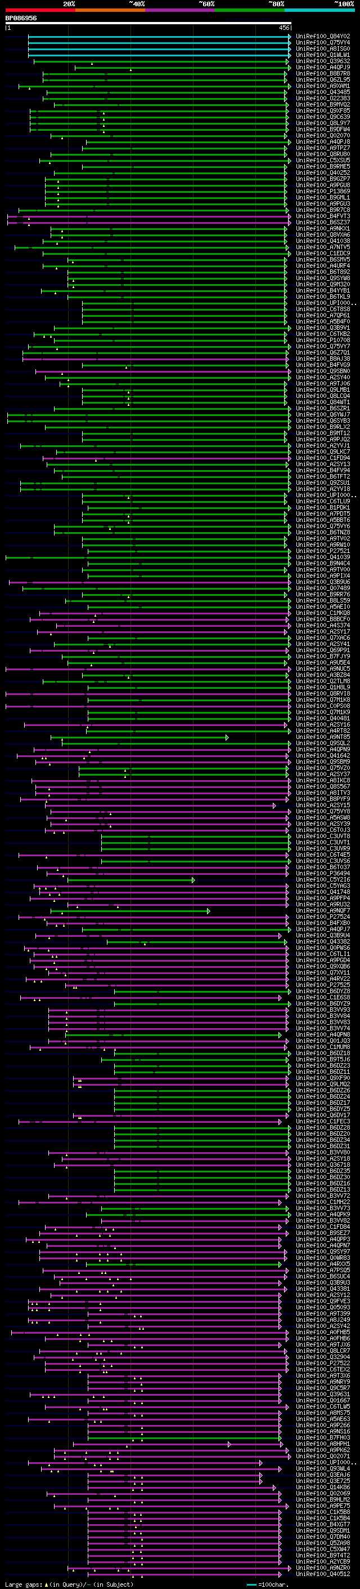The height and width of the screenshot is (1589, 360).
Task: Select the UniRef100_B3VV93 label
Action: click(x=323, y=1011)
